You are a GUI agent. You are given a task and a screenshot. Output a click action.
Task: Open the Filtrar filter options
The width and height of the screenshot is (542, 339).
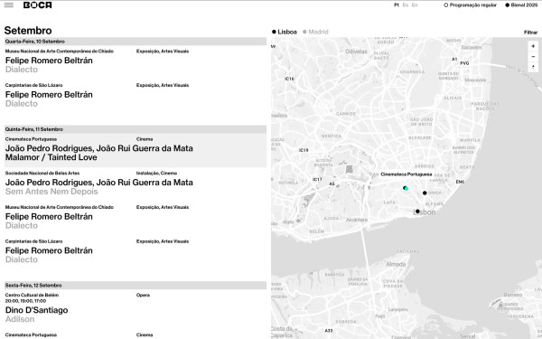pyautogui.click(x=530, y=33)
